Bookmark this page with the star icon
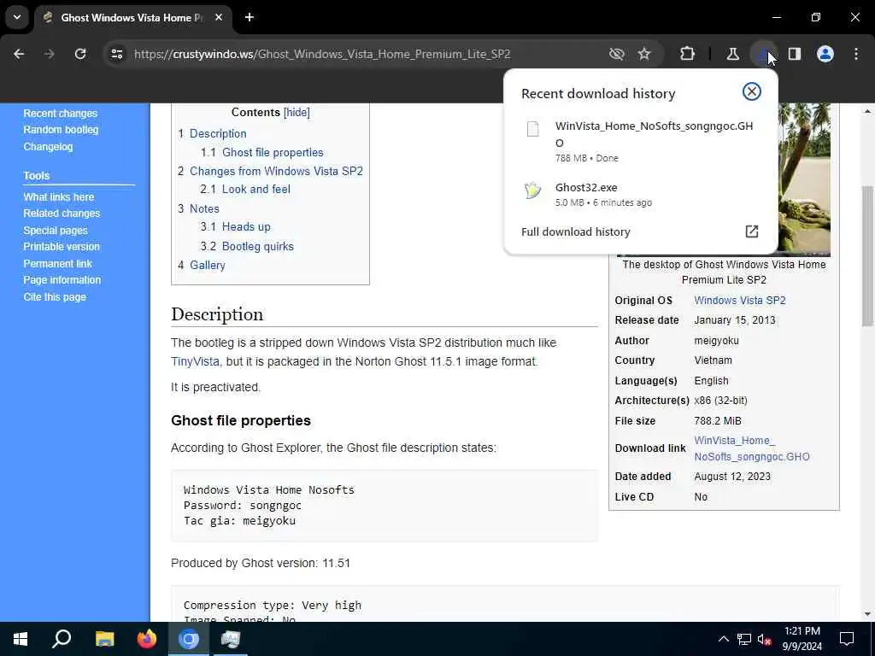Viewport: 875px width, 656px height. [644, 54]
